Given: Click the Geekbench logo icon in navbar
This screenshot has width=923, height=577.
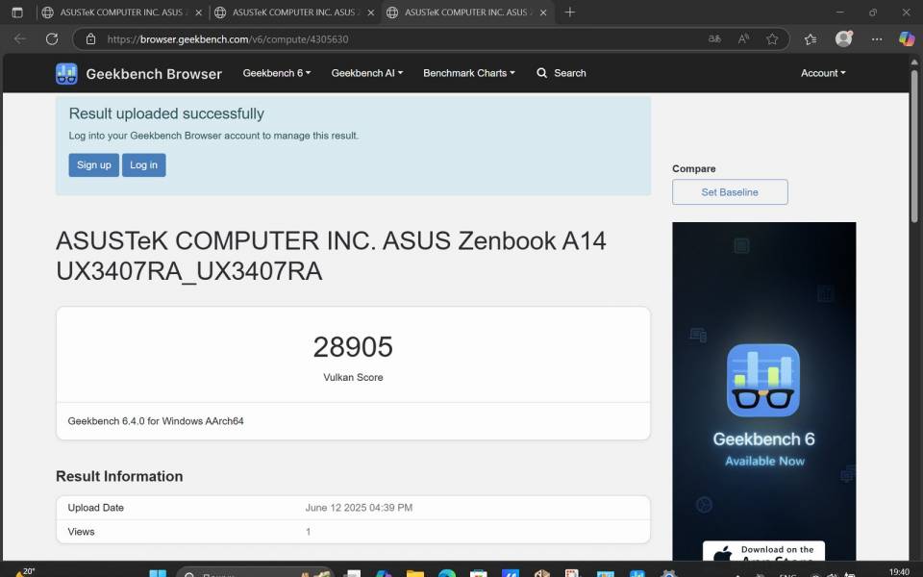Looking at the screenshot, I should pyautogui.click(x=66, y=74).
